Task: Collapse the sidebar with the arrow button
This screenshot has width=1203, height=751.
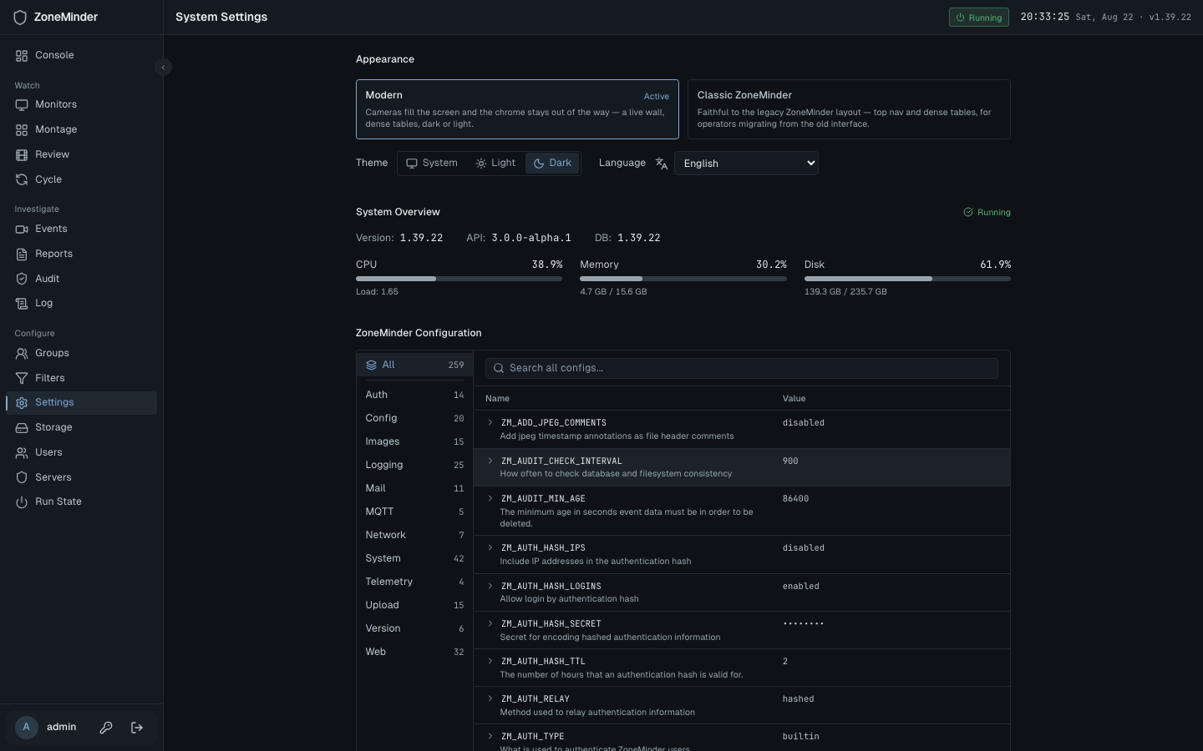Action: coord(164,68)
